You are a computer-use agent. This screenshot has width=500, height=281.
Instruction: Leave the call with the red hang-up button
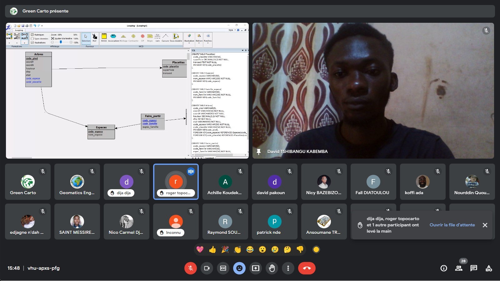tap(307, 268)
